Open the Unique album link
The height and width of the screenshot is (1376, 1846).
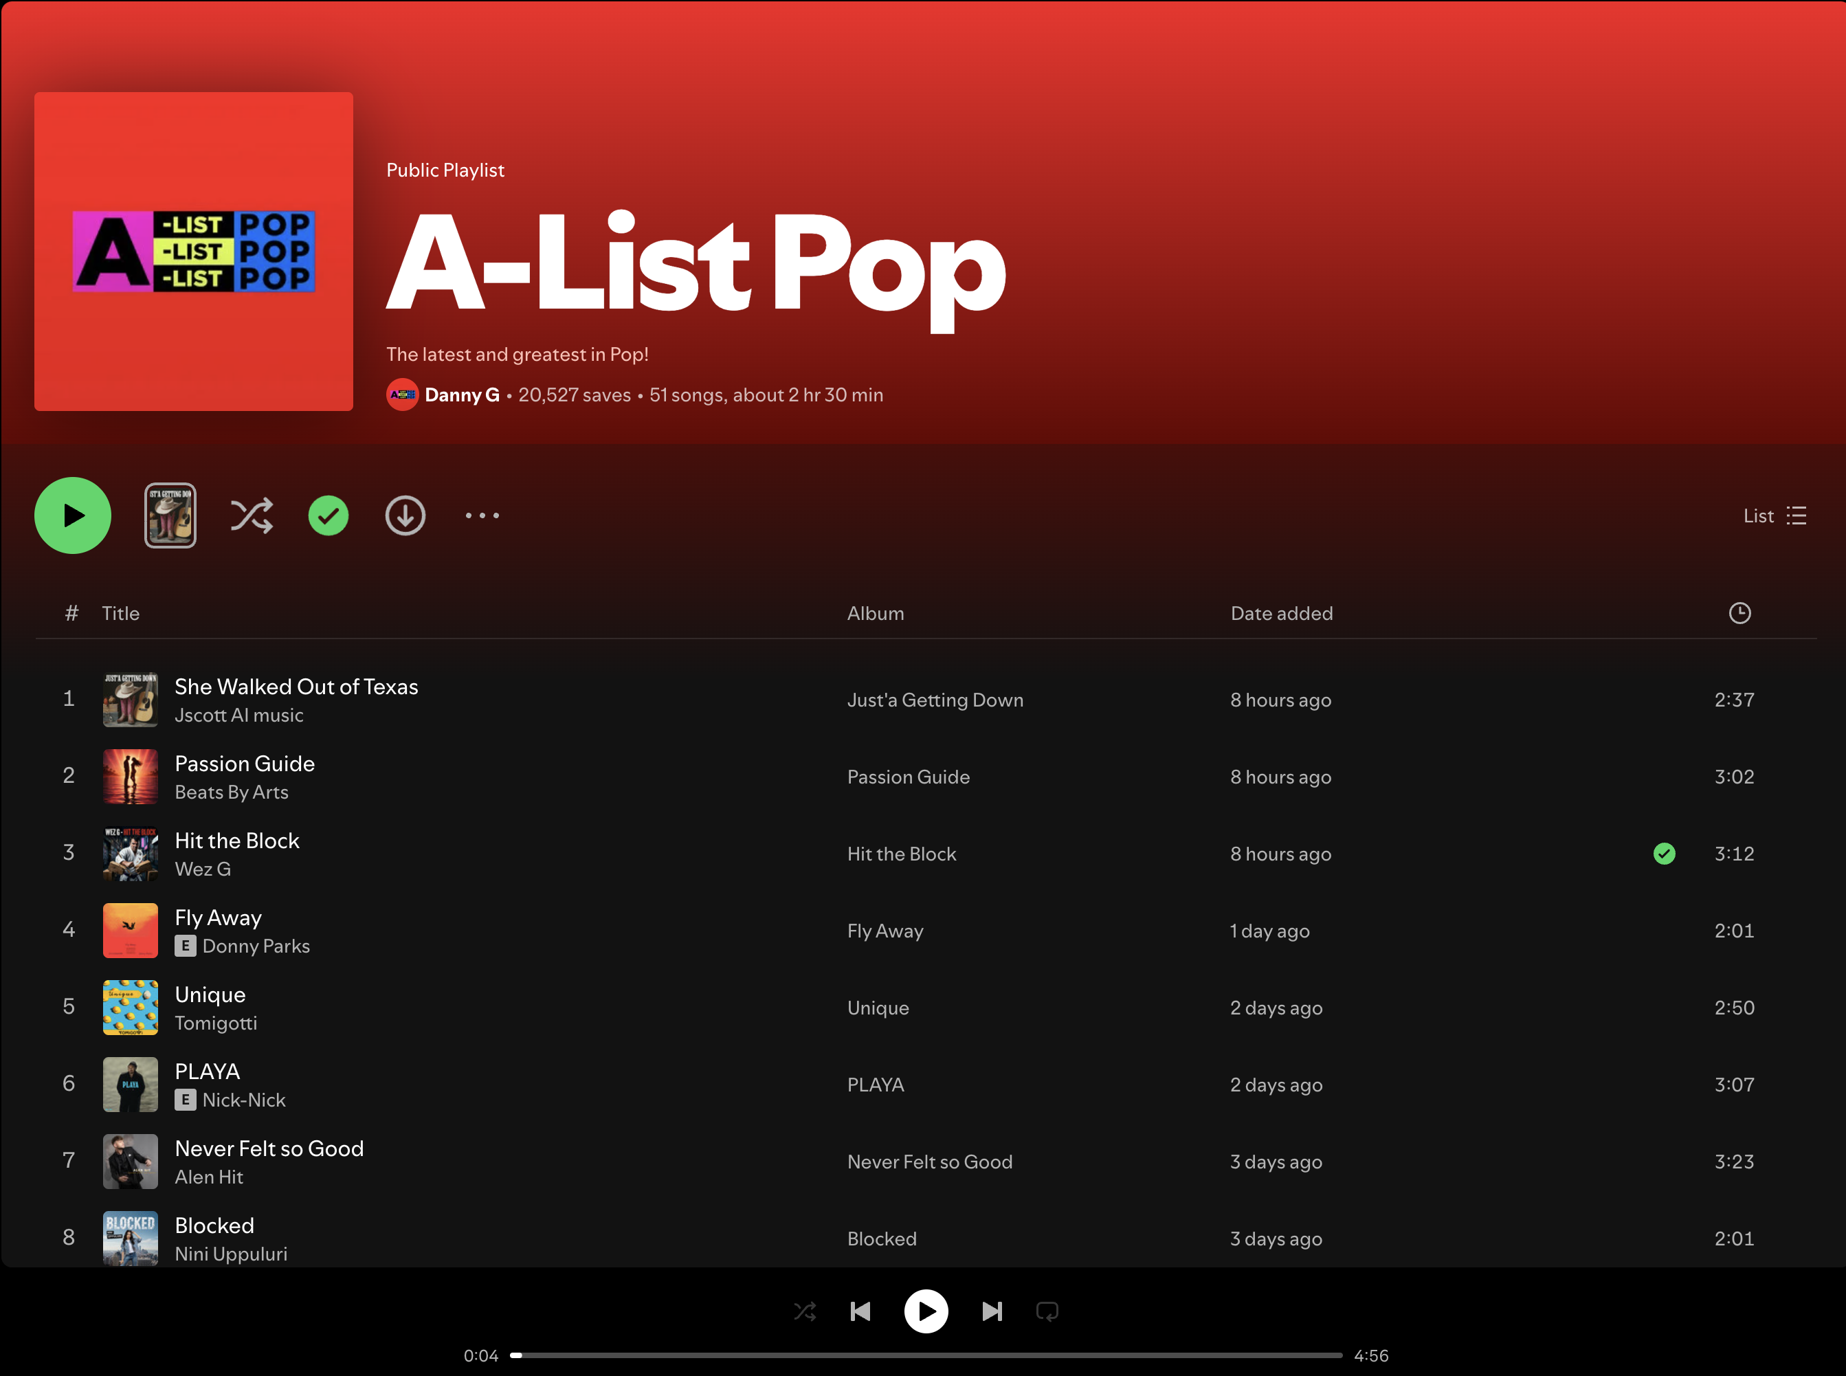point(878,1008)
